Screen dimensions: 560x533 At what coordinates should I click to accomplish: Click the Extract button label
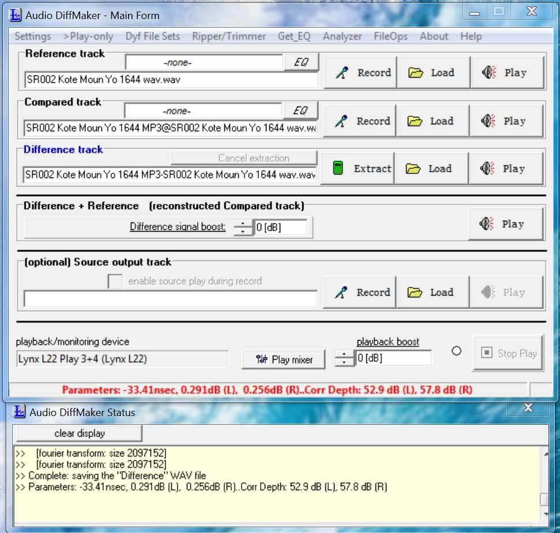(373, 168)
